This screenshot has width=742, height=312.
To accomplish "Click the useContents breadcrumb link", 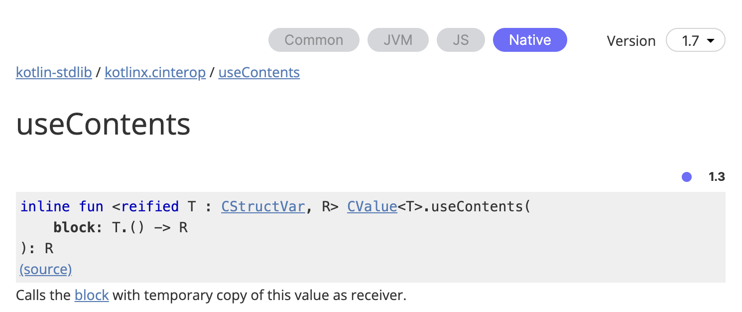I will pyautogui.click(x=259, y=73).
